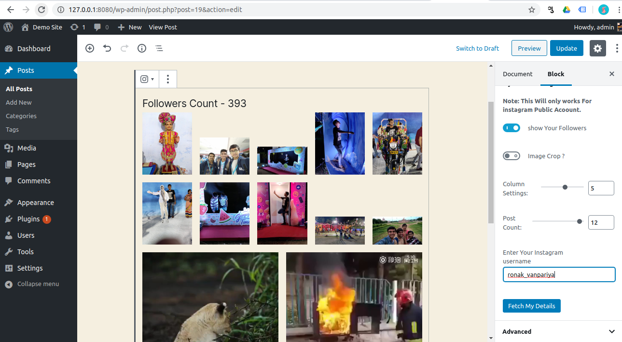This screenshot has width=622, height=342.
Task: Open the block inserter with the plus icon
Action: click(89, 48)
